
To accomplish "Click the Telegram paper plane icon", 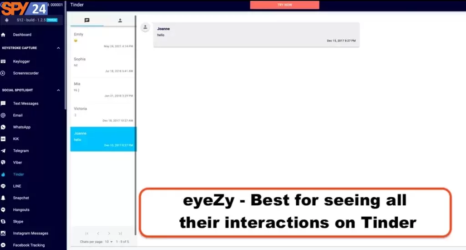I will (x=3, y=151).
